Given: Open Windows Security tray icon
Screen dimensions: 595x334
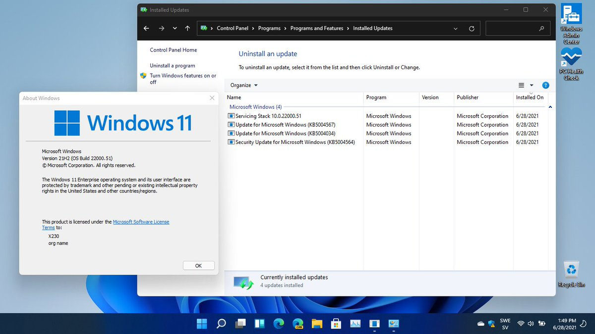Looking at the screenshot, I should coord(491,324).
